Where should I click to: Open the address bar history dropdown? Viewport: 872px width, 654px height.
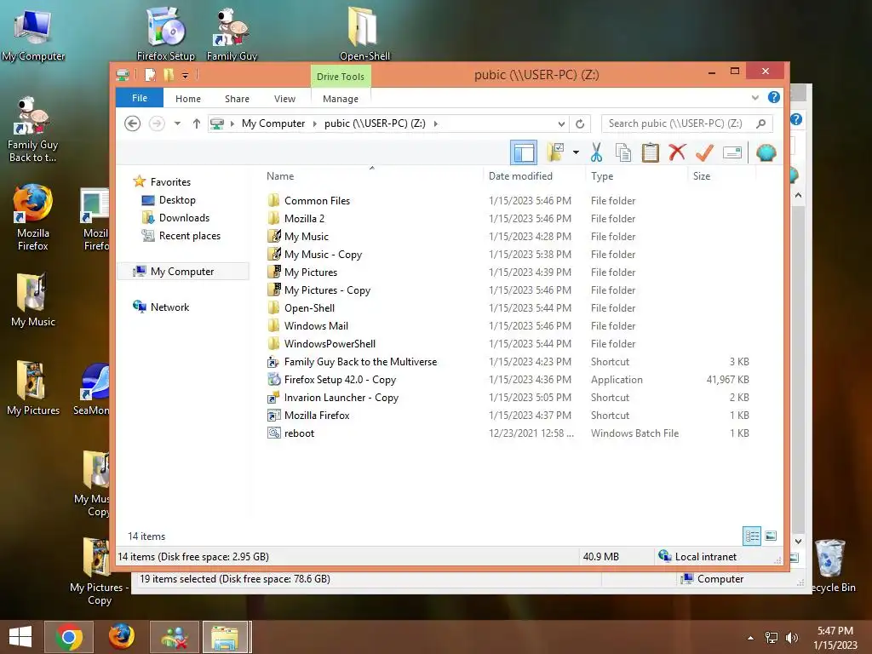561,123
